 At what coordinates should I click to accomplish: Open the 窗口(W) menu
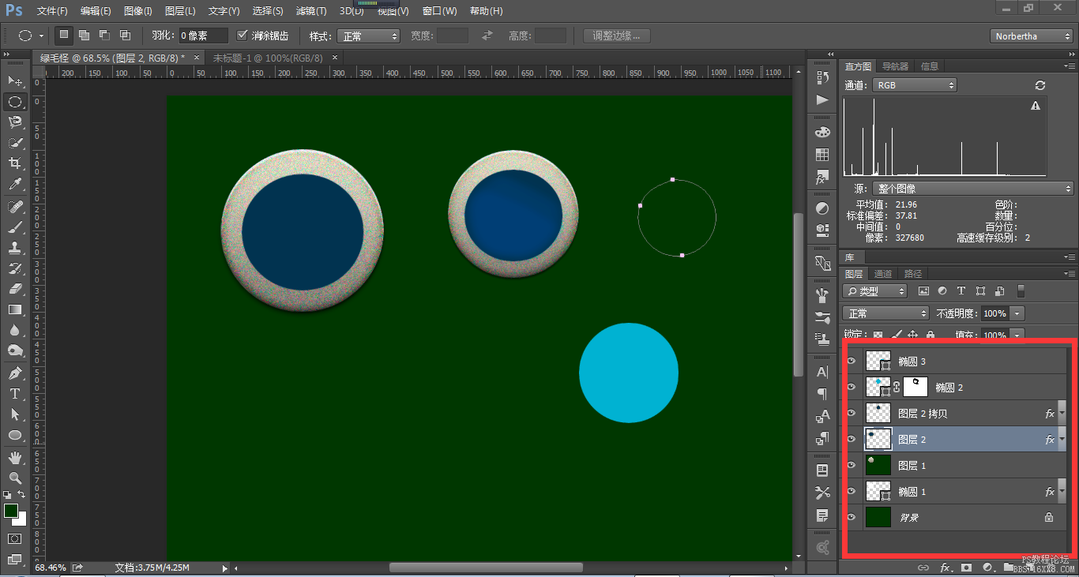point(440,11)
